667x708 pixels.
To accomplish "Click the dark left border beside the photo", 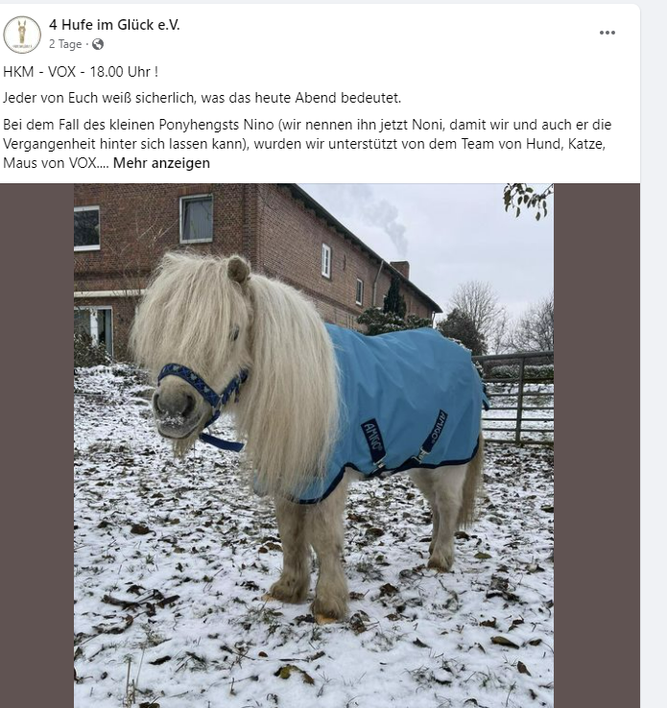I will (37, 446).
